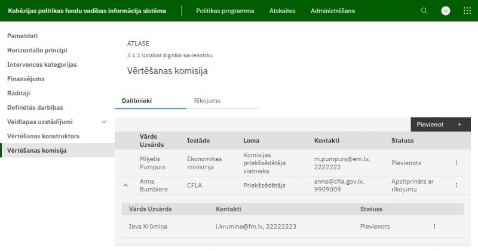Open options menu for Anna Bumbiere row

pos(456,185)
